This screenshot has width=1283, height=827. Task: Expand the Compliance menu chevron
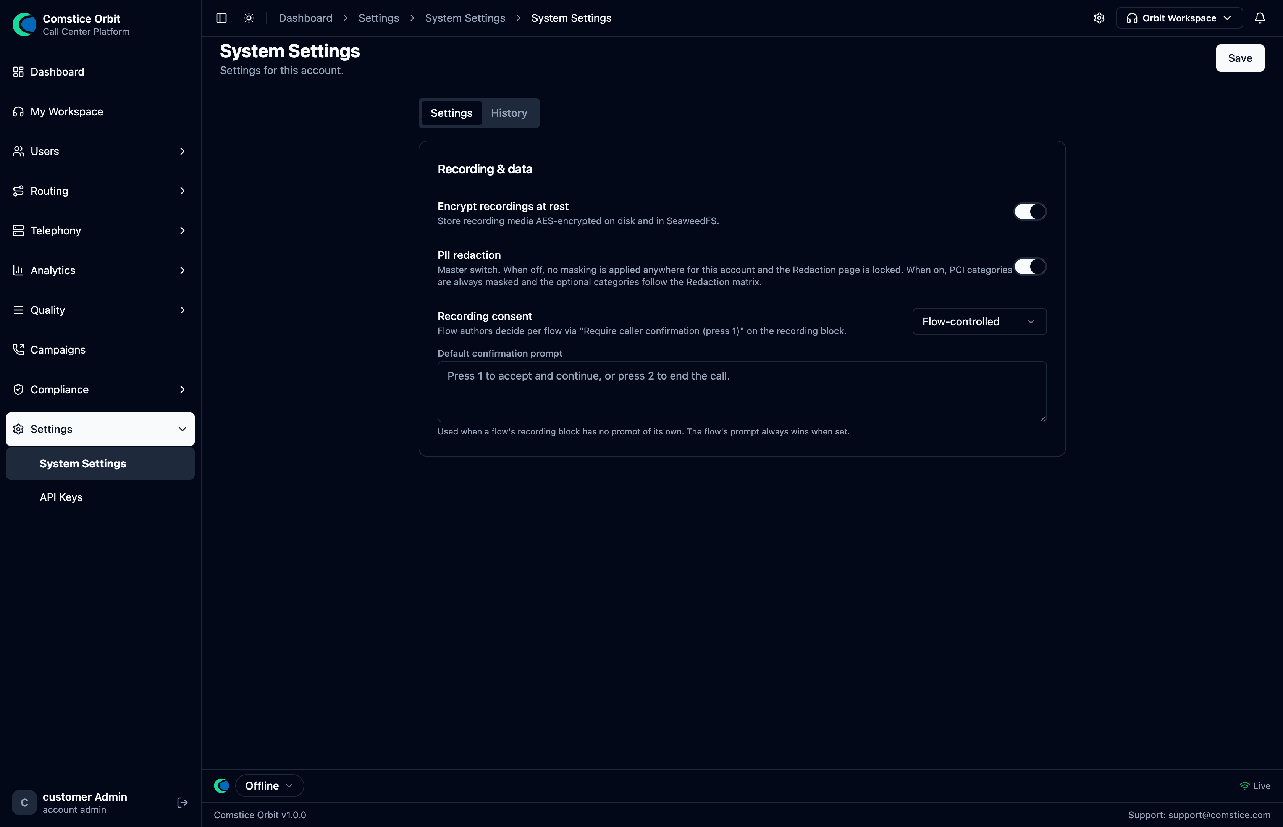tap(182, 390)
